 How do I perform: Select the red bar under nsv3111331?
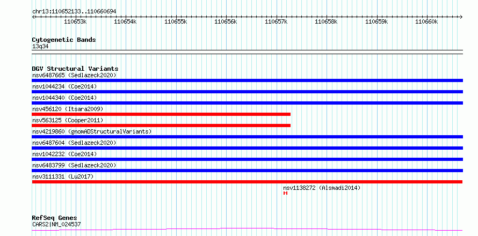pos(247,182)
